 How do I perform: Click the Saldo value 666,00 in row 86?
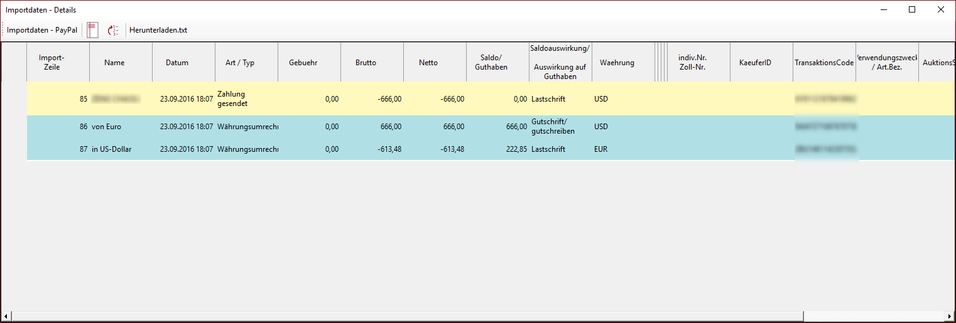497,127
